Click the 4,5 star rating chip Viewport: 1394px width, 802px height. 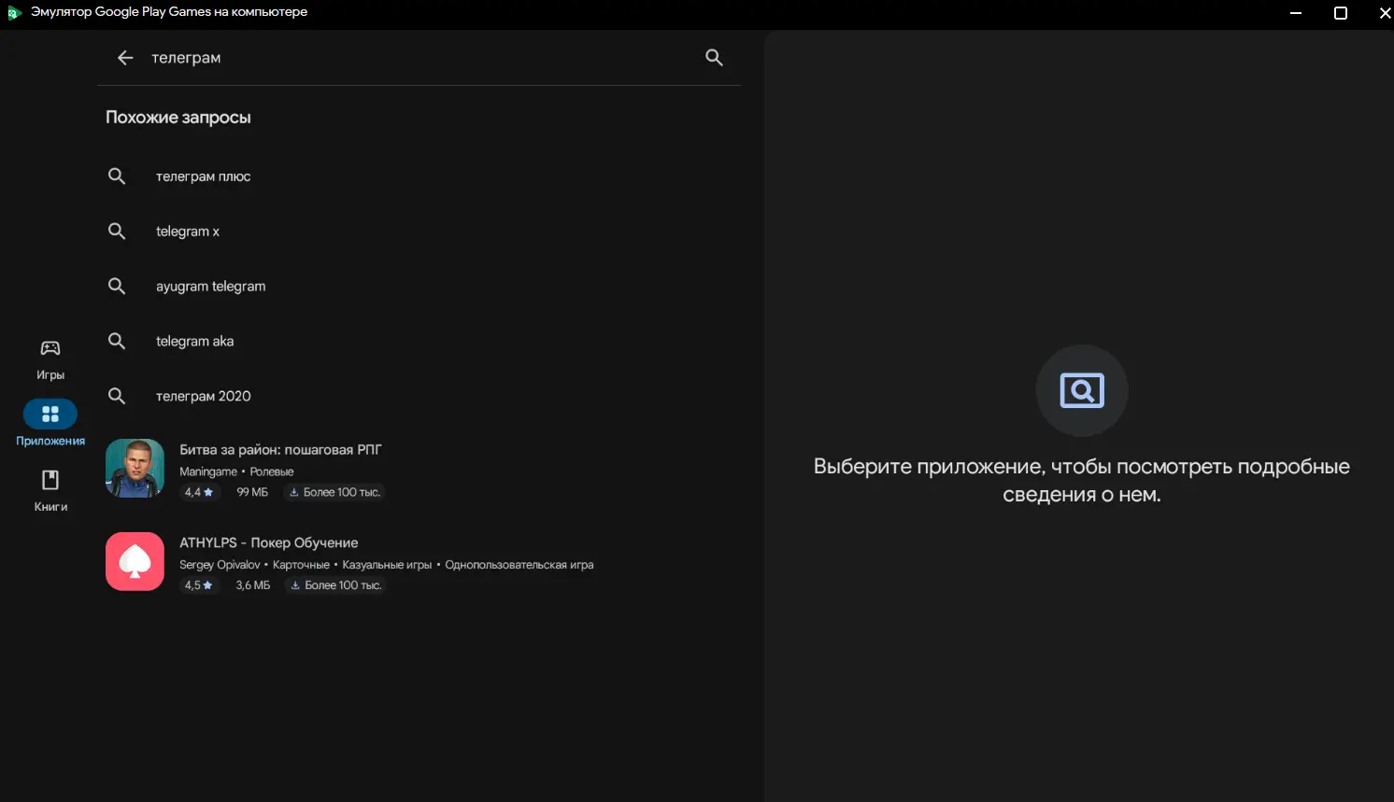(x=199, y=585)
